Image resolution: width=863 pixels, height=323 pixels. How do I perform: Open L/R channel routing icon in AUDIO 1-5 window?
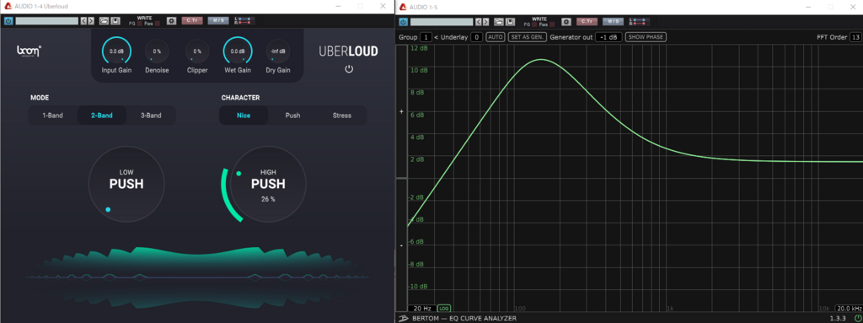click(640, 21)
